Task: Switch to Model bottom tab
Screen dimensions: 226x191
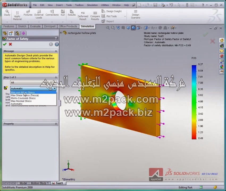Action: 23,183
